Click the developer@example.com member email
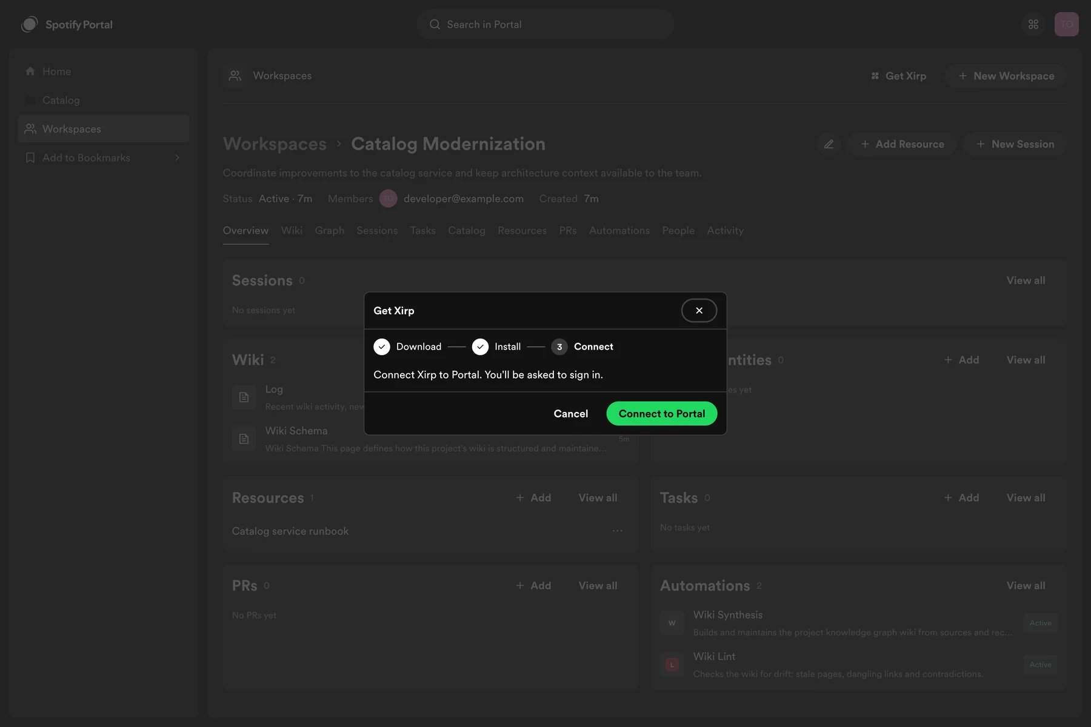 coord(464,199)
